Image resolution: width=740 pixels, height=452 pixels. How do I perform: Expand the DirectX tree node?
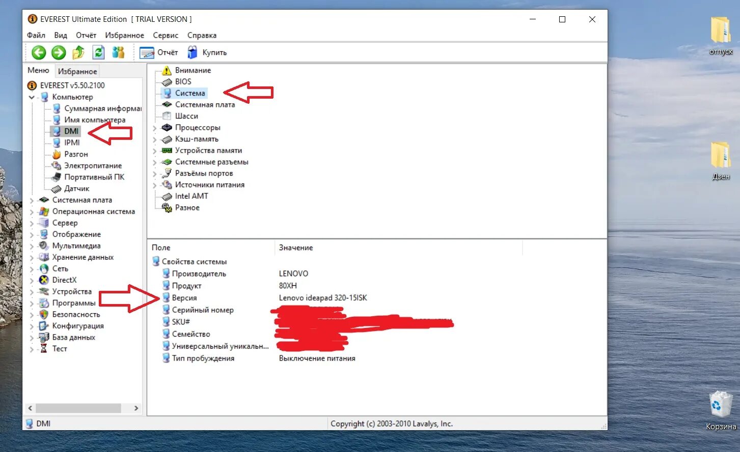pos(32,280)
